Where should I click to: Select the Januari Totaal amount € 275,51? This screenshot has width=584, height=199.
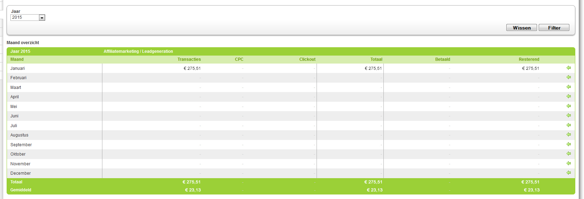tap(373, 68)
